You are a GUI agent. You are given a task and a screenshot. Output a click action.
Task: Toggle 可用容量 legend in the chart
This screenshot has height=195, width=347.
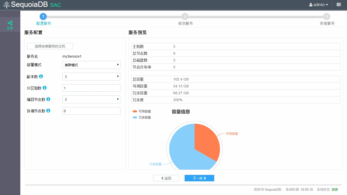tap(142, 111)
